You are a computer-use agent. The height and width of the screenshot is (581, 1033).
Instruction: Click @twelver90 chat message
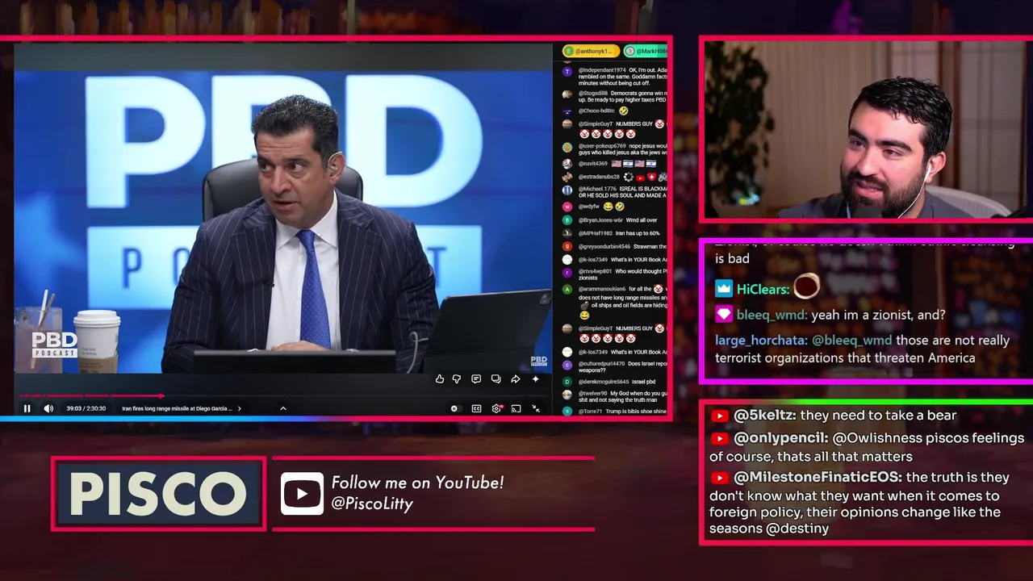(622, 396)
